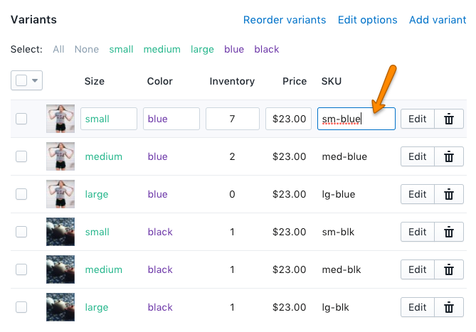Click the Reorder variants link

pyautogui.click(x=285, y=20)
